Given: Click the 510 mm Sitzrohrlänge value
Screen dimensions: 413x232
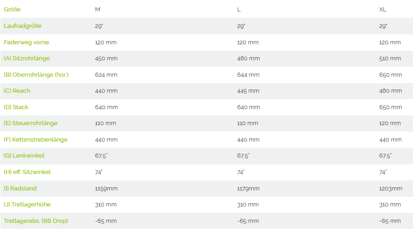Looking at the screenshot, I should 390,58.
